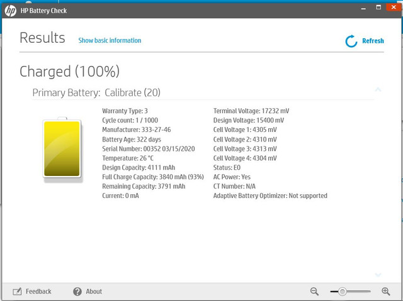Select Warranty Type: 3 text
The width and height of the screenshot is (403, 301).
125,111
